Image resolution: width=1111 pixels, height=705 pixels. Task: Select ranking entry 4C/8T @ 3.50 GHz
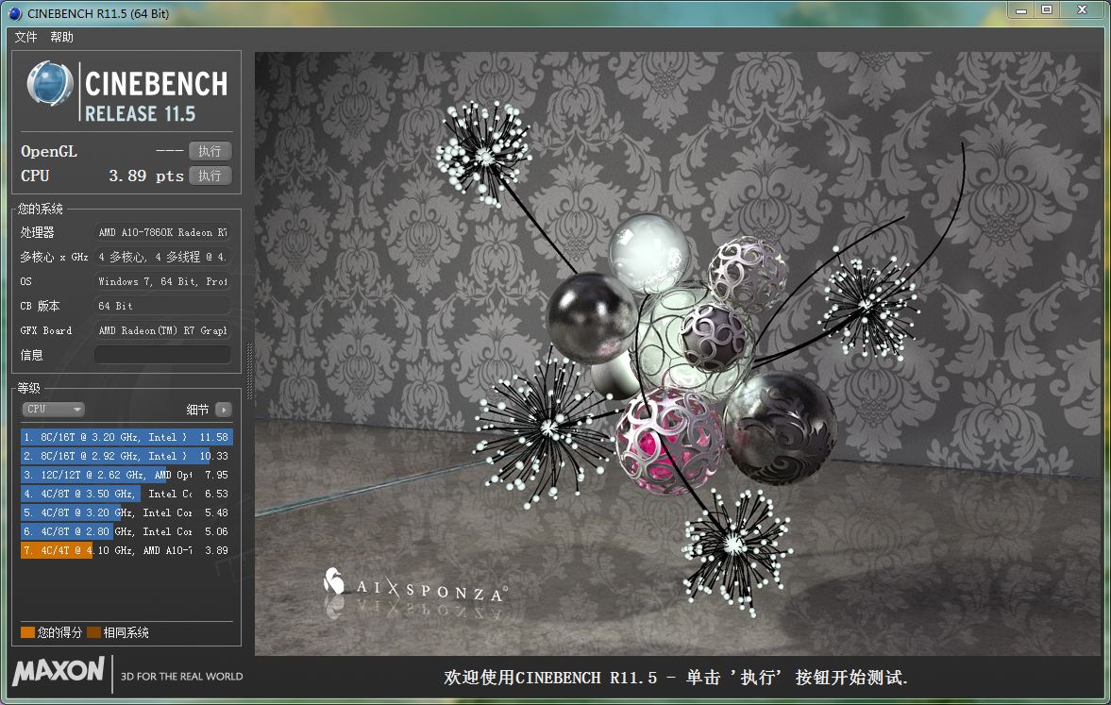coord(126,494)
